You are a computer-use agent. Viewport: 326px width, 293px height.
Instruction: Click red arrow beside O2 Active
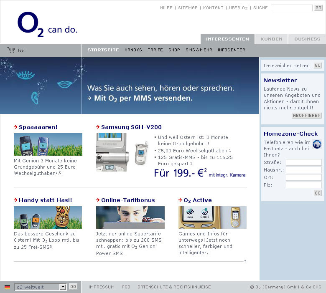click(x=180, y=200)
